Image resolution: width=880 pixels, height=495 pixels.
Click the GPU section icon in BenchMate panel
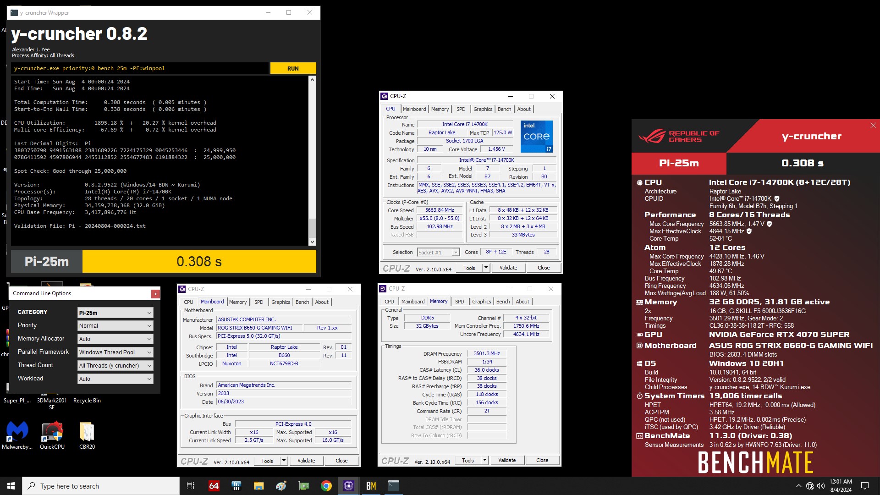(x=639, y=335)
